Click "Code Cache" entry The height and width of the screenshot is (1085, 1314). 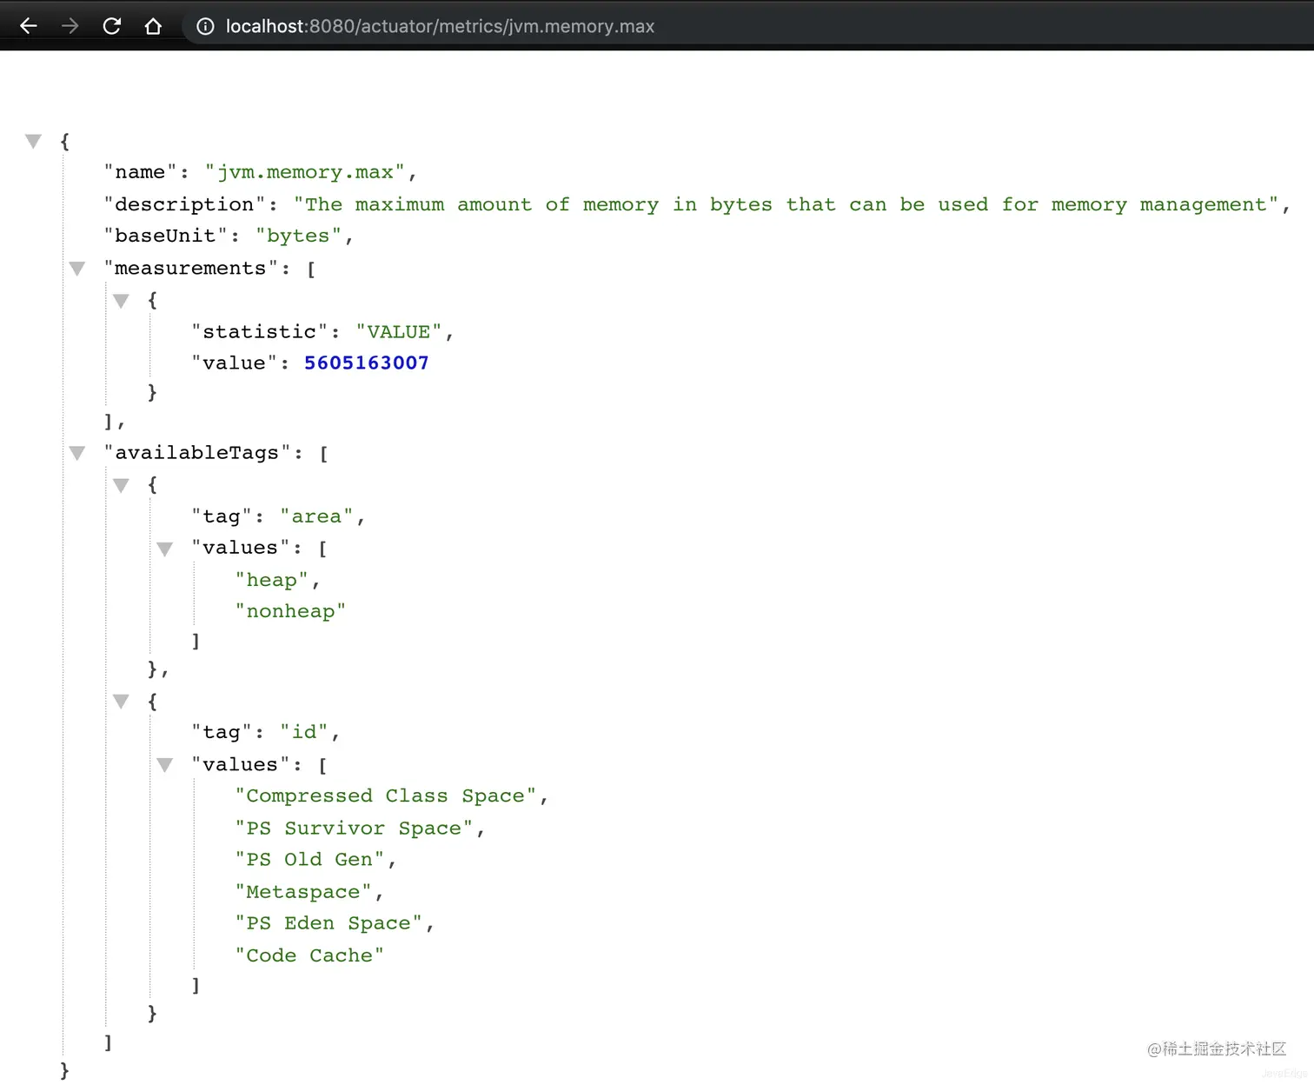click(310, 955)
